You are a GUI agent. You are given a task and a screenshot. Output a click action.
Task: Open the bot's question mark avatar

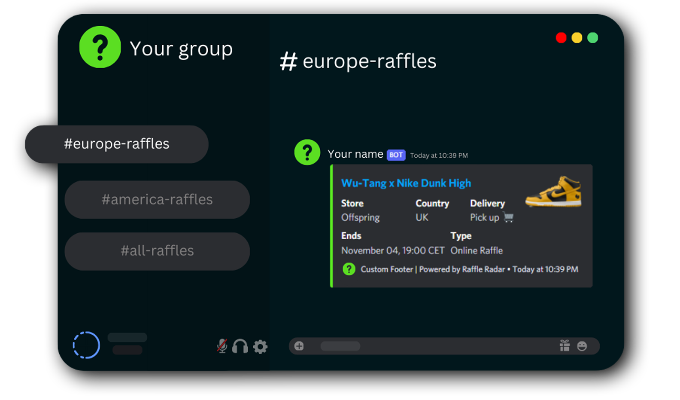307,152
